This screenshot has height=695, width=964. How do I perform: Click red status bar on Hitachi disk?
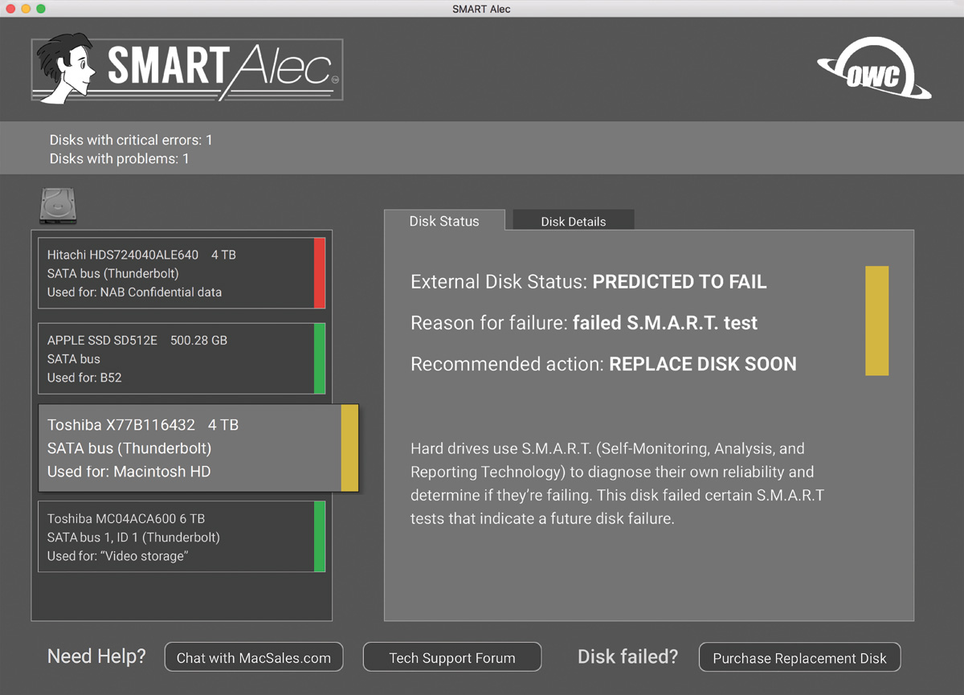pyautogui.click(x=319, y=273)
